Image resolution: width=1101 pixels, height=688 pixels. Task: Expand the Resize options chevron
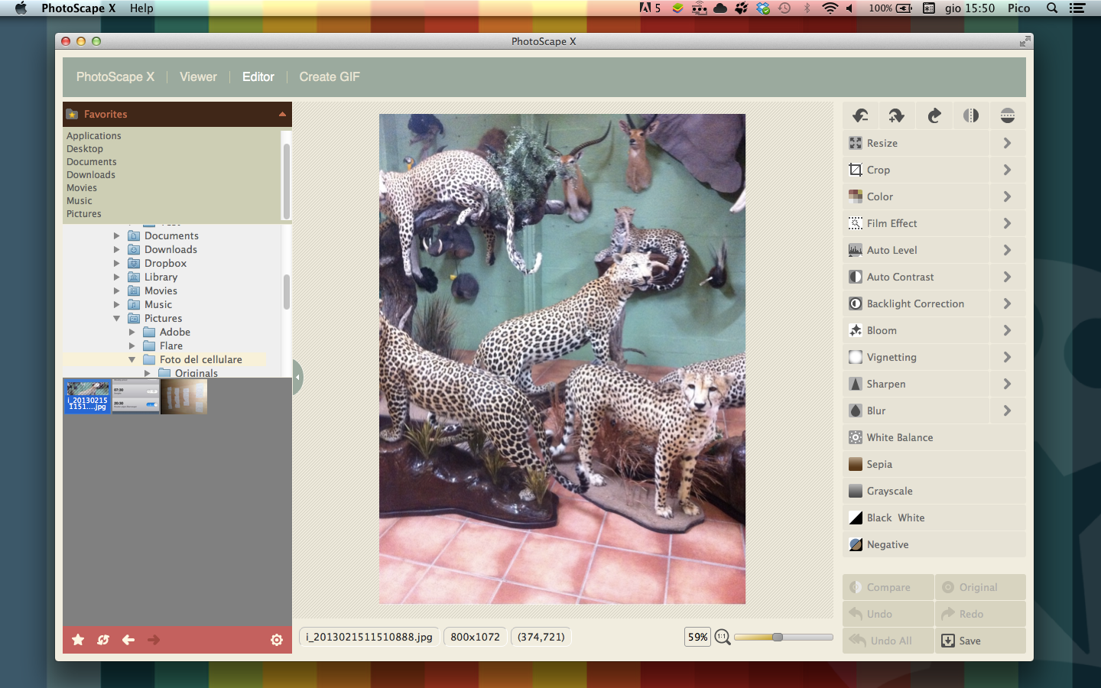[1007, 143]
